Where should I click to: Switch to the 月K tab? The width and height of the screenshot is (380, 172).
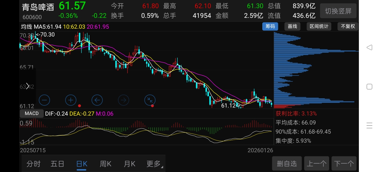[x=130, y=164]
